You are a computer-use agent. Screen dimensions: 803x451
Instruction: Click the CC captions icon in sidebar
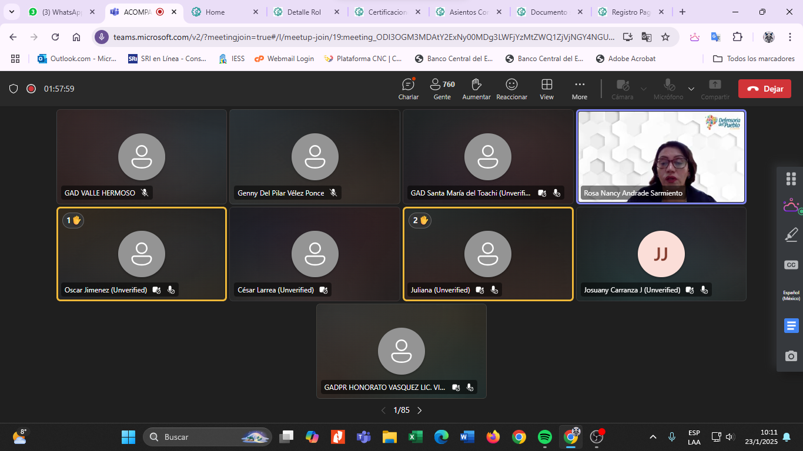point(791,265)
